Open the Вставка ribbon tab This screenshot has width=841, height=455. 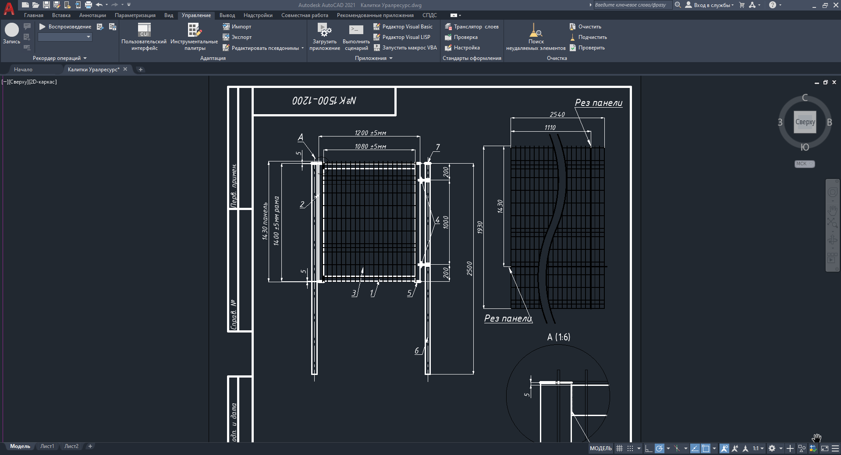tap(61, 15)
